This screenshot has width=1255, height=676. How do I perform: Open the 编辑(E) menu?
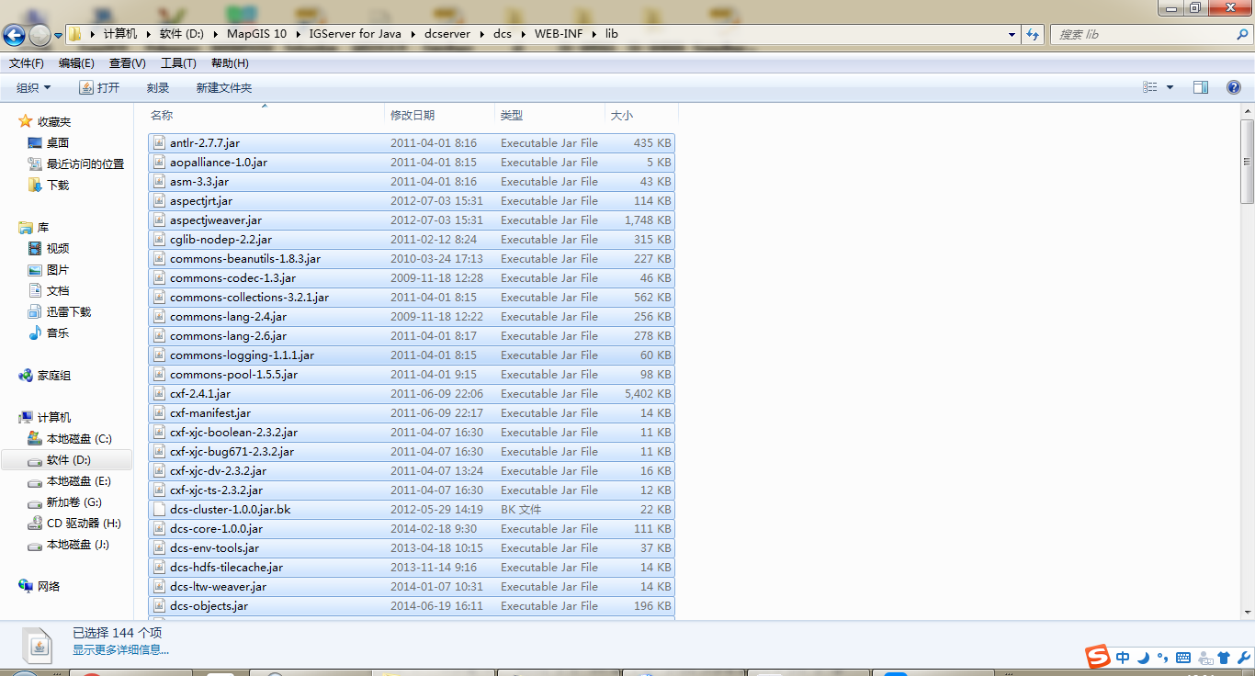(76, 63)
